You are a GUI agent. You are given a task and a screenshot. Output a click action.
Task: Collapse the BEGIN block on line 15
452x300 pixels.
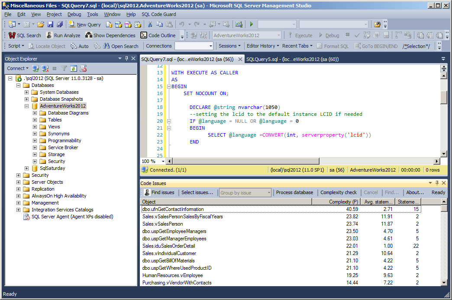point(169,86)
